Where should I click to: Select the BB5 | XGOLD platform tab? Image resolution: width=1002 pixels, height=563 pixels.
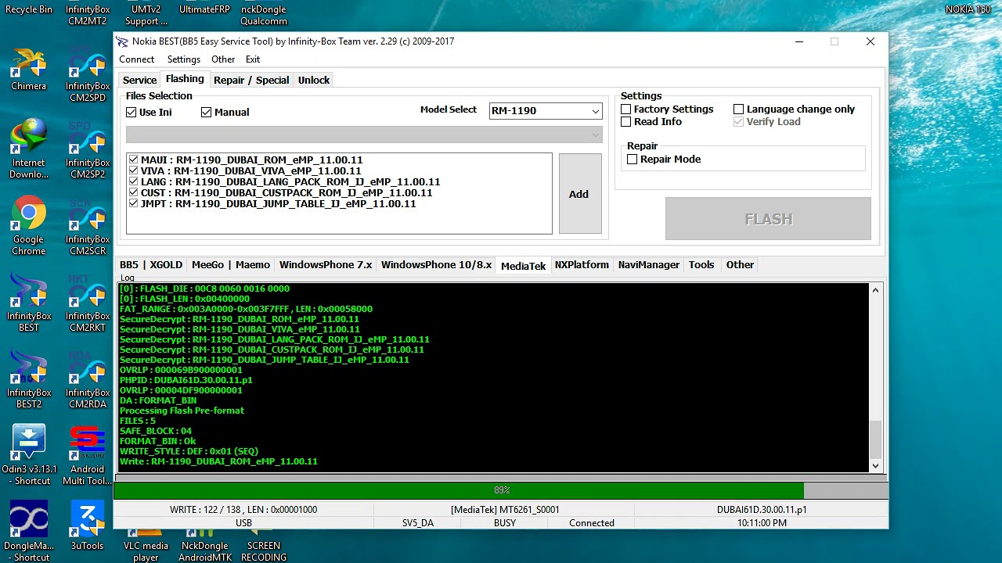point(151,265)
